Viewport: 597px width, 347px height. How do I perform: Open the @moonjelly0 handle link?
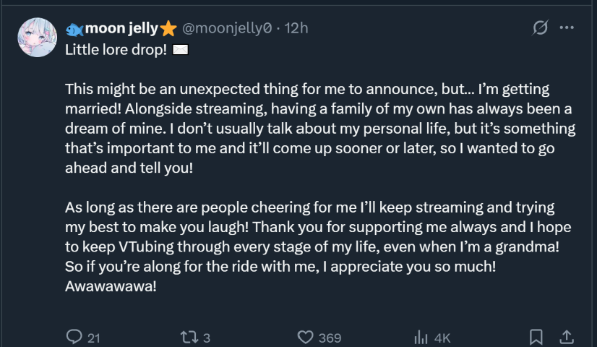coord(226,28)
